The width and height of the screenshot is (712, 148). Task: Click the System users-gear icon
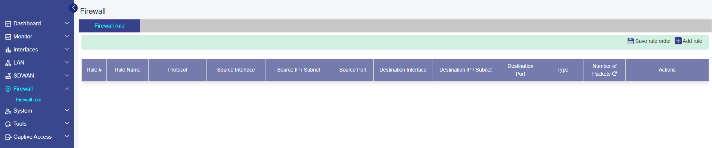[x=8, y=111]
